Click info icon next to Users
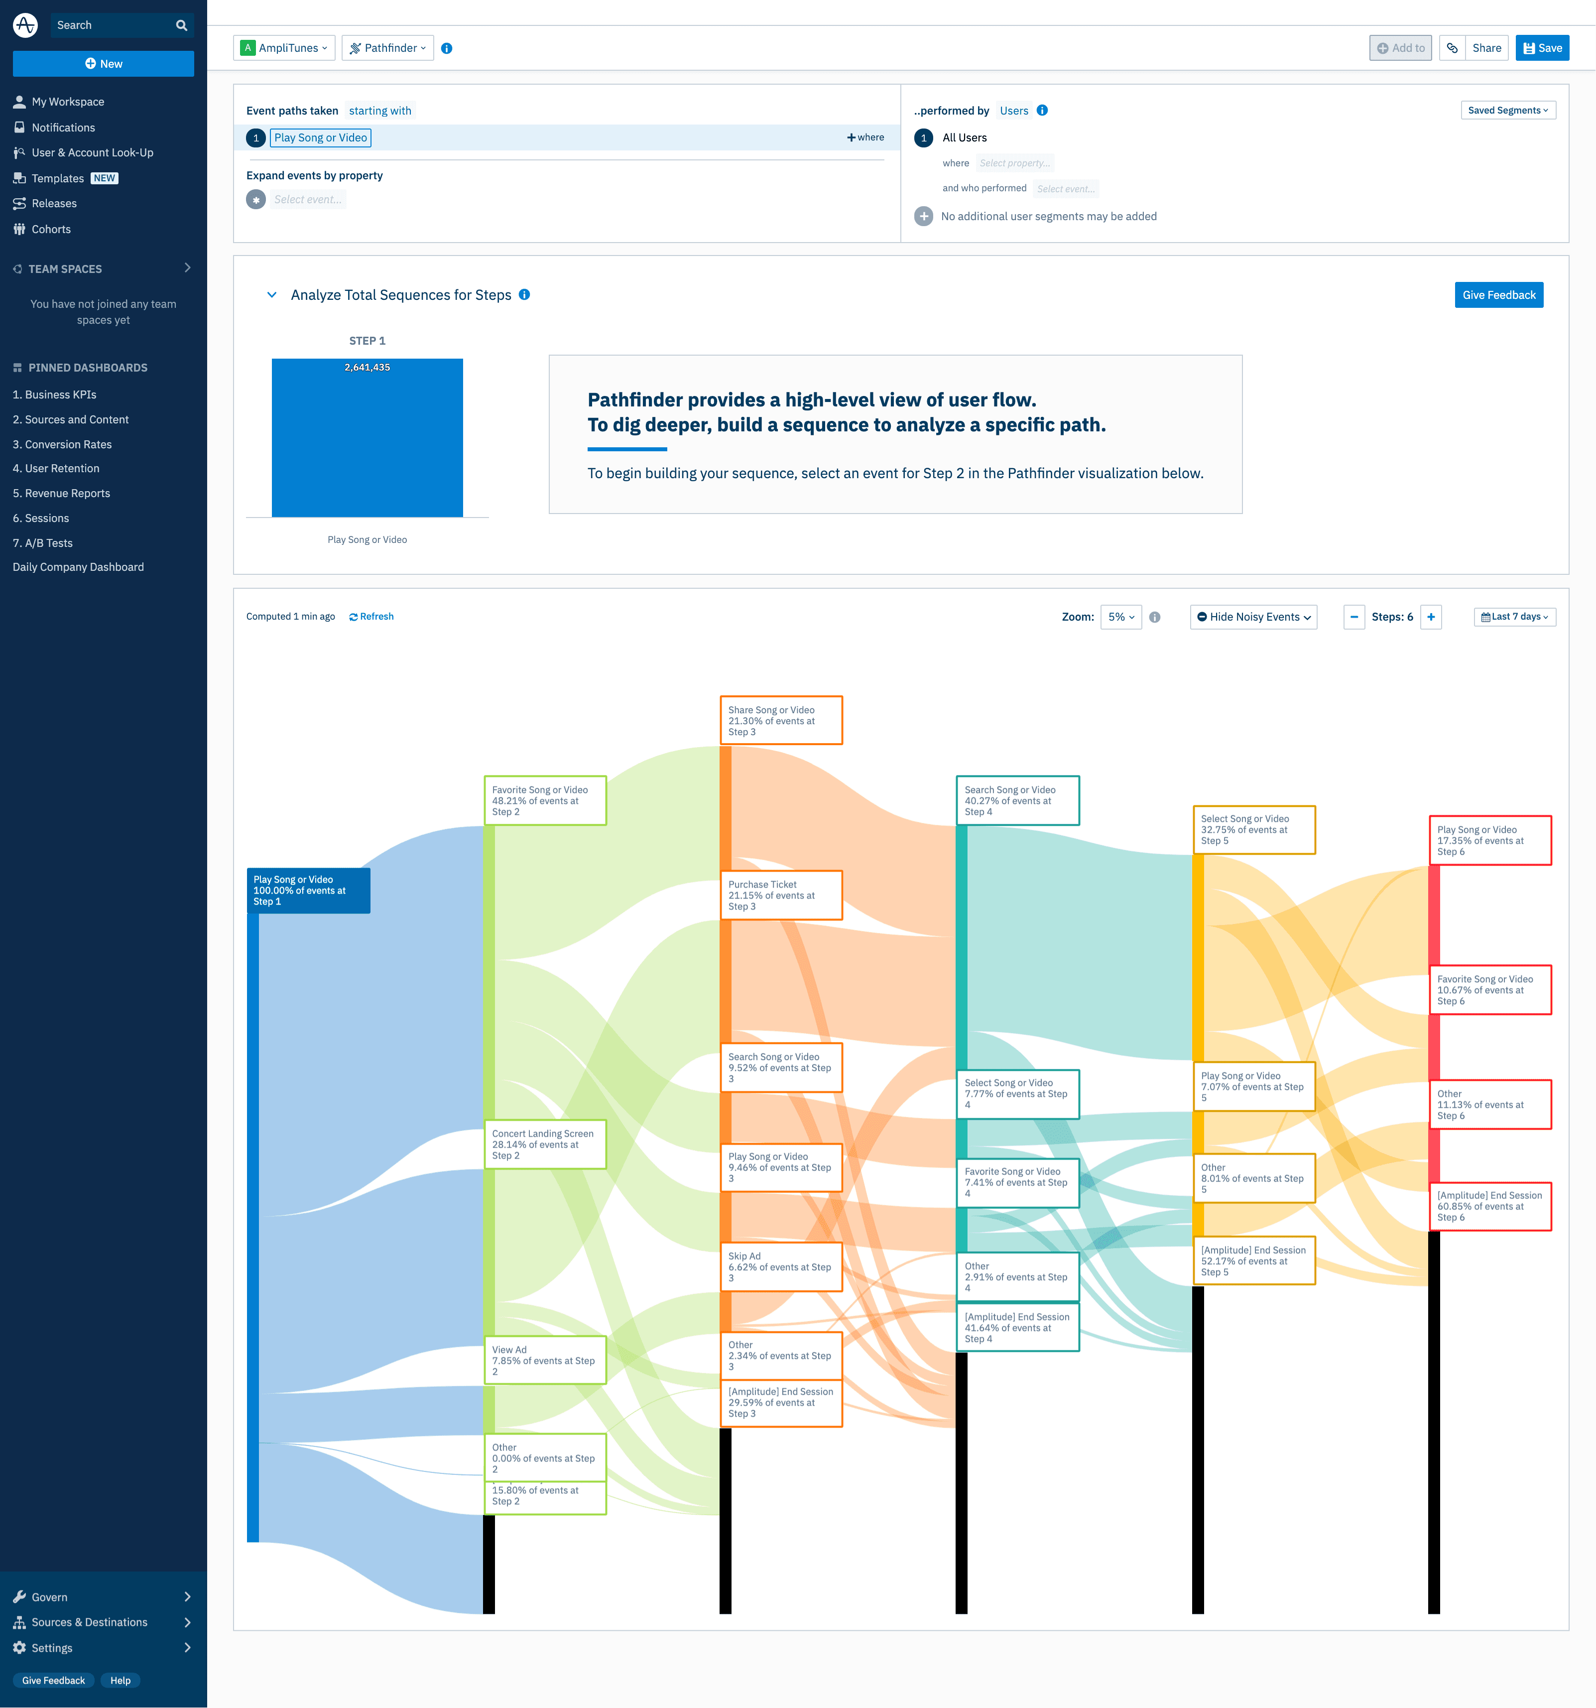The width and height of the screenshot is (1596, 1708). [x=1042, y=110]
